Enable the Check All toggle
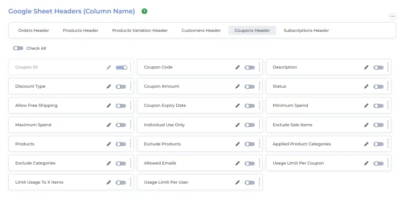This screenshot has height=205, width=405. 18,48
